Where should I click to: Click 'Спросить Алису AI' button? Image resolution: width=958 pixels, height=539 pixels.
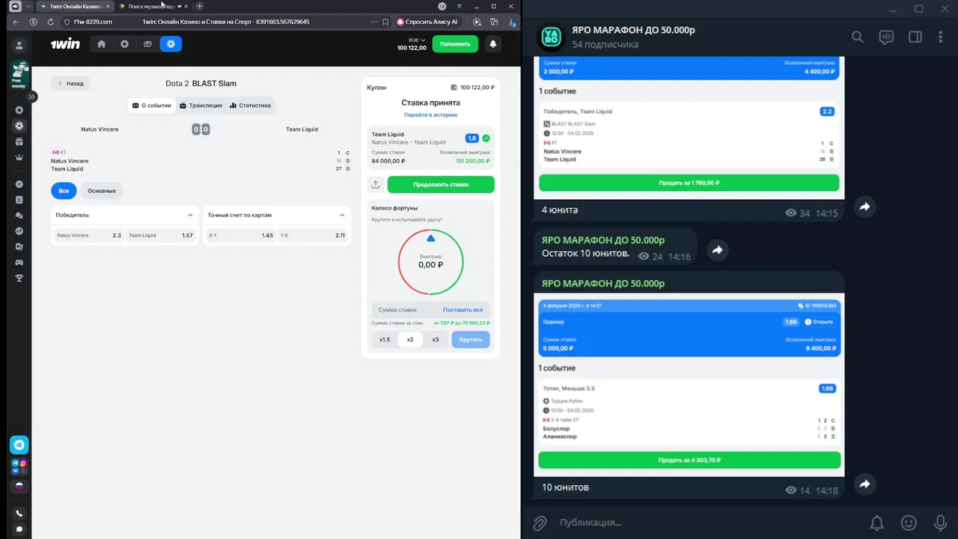pyautogui.click(x=428, y=22)
